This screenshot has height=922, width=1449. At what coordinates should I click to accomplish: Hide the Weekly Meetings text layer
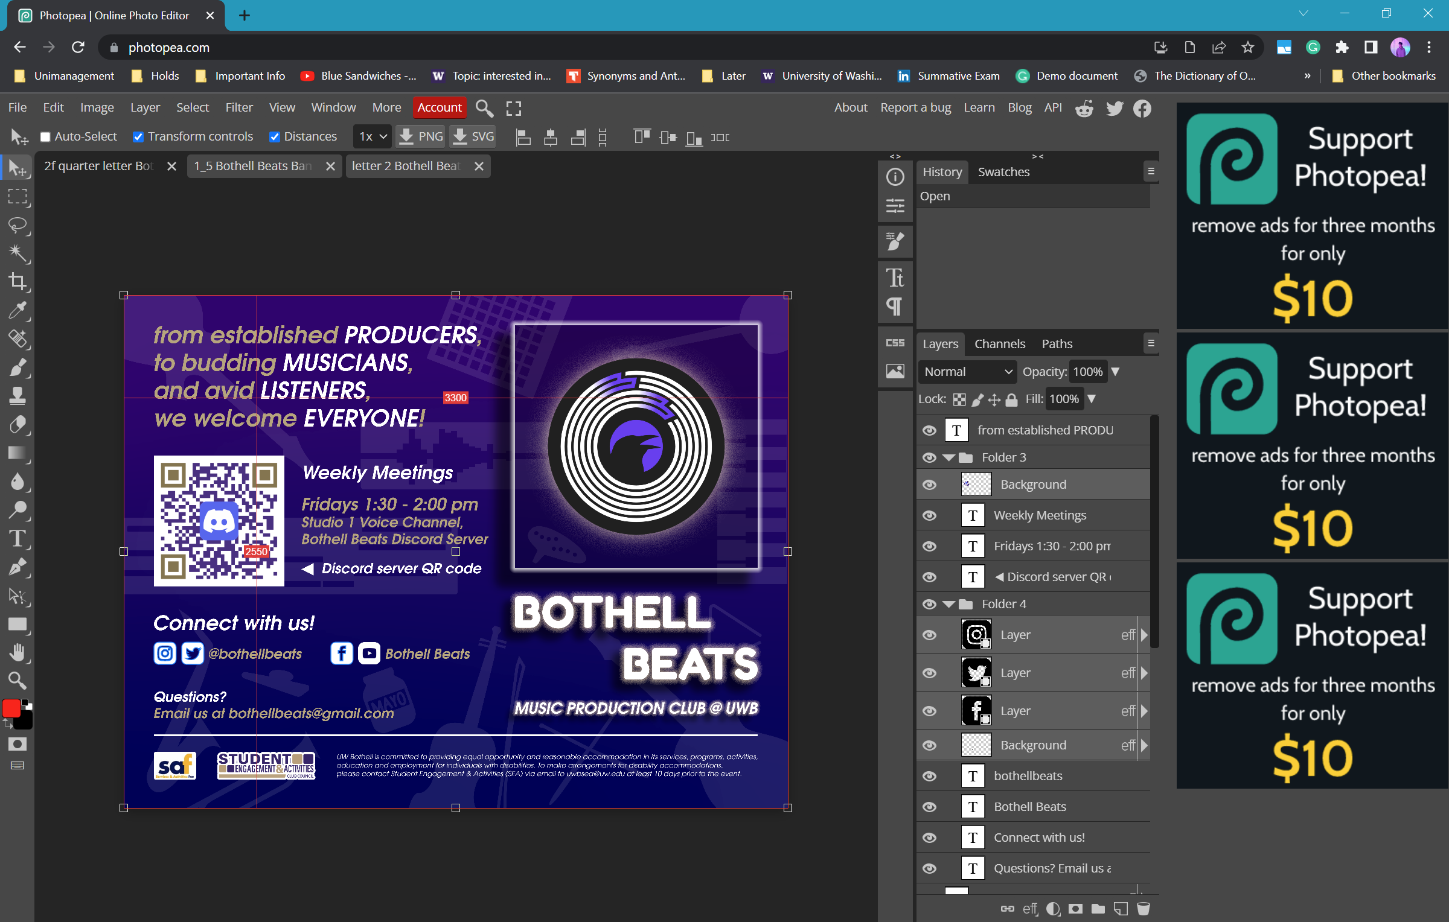click(x=930, y=515)
